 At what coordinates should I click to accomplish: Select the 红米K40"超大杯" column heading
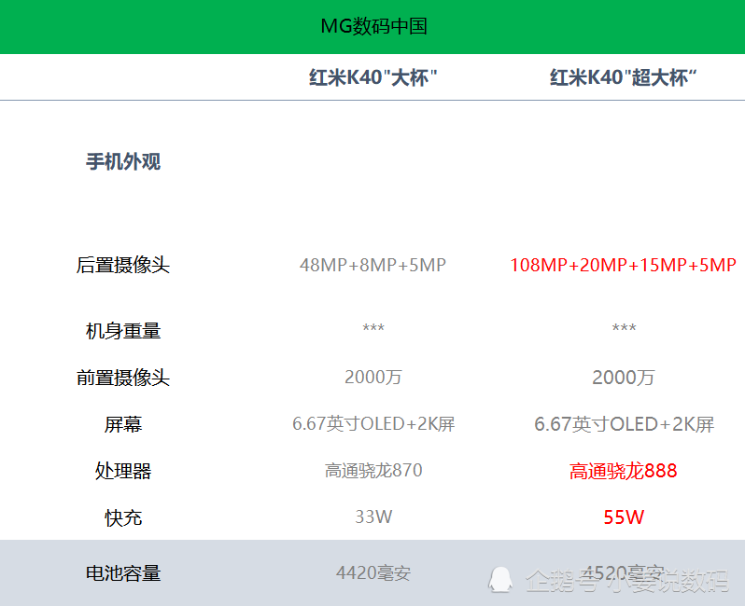click(x=623, y=77)
